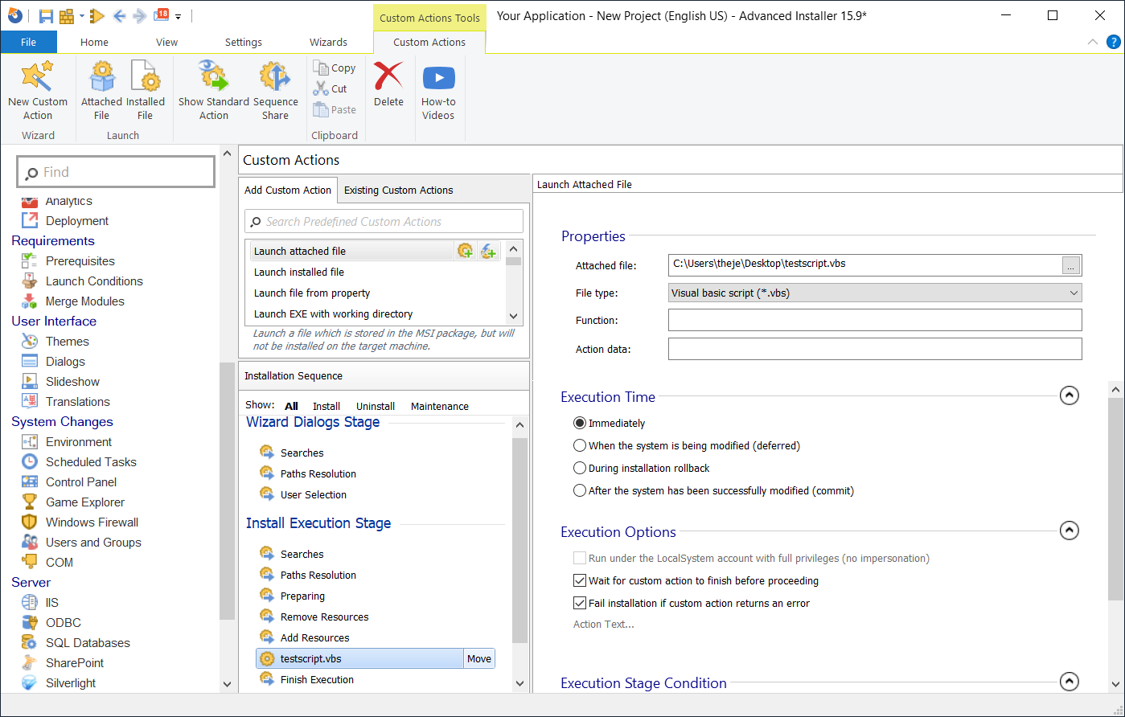
Task: Open the Game Explorer page
Action: click(x=85, y=502)
